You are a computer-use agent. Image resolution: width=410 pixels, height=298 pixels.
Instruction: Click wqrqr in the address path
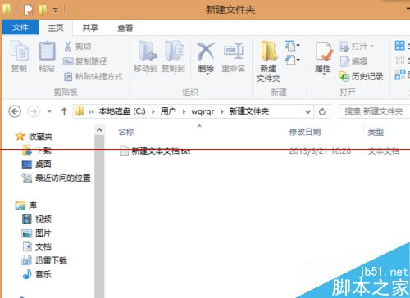pyautogui.click(x=203, y=111)
